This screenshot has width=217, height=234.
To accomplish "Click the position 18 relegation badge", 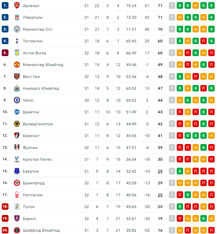I will pyautogui.click(x=5, y=207).
